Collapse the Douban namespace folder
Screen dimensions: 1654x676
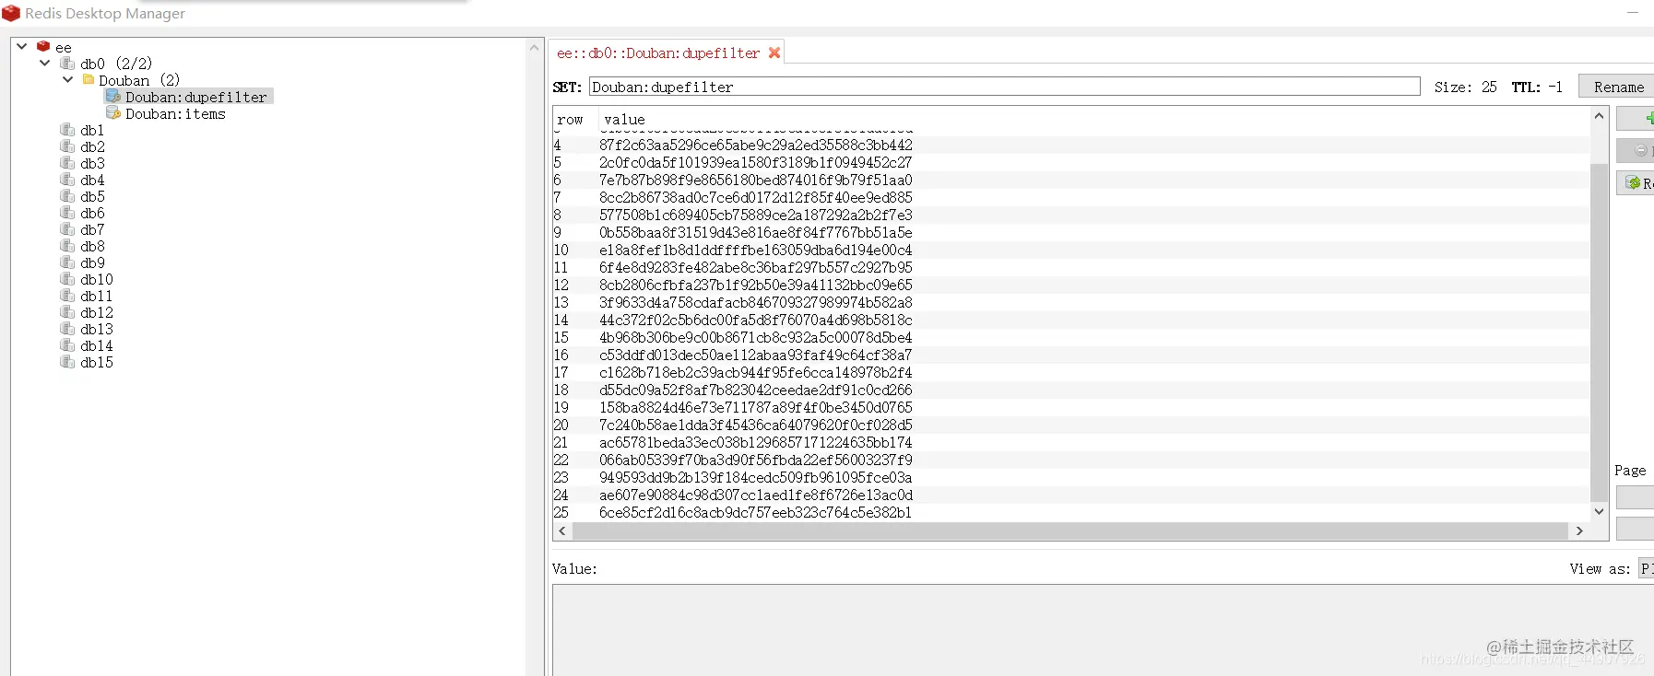tap(67, 79)
